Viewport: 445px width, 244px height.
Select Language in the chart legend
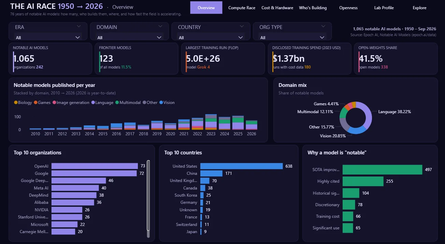pyautogui.click(x=102, y=103)
